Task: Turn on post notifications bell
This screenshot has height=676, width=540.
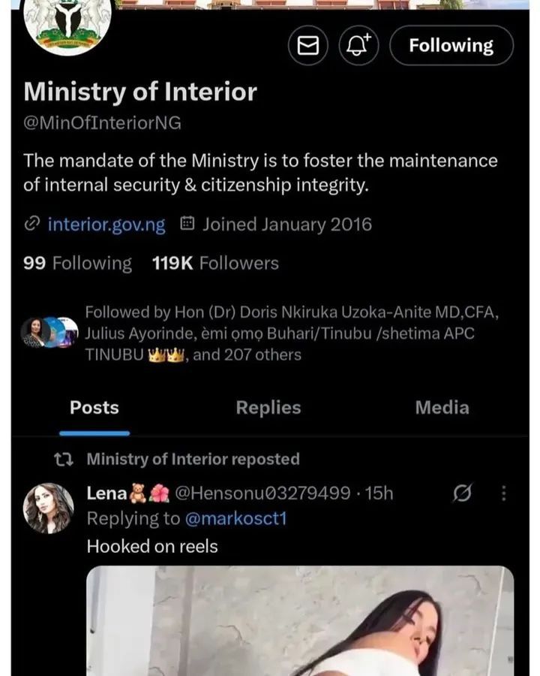Action: [x=359, y=46]
